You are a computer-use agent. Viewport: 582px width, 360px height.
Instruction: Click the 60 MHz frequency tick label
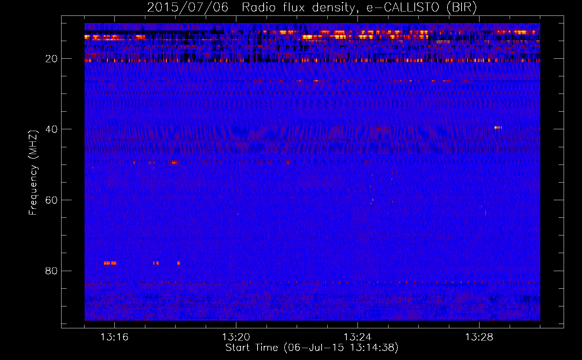[52, 200]
